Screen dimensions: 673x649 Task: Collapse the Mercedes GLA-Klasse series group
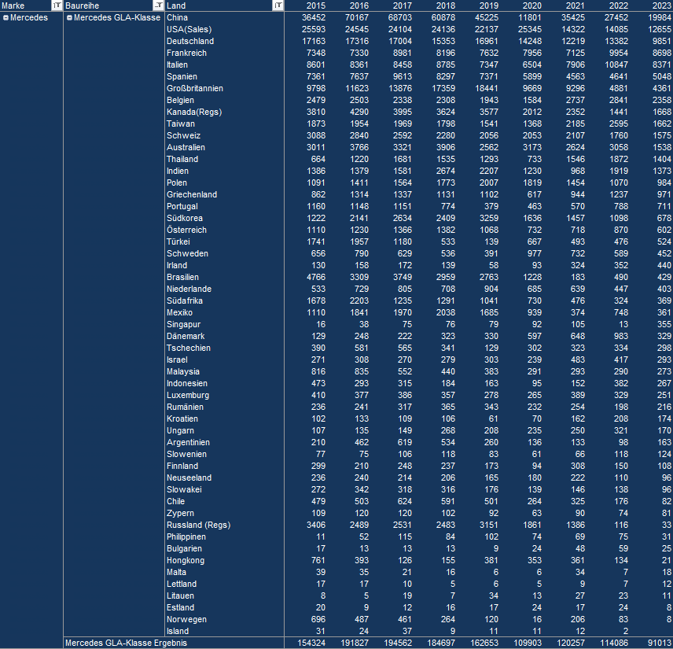(69, 17)
